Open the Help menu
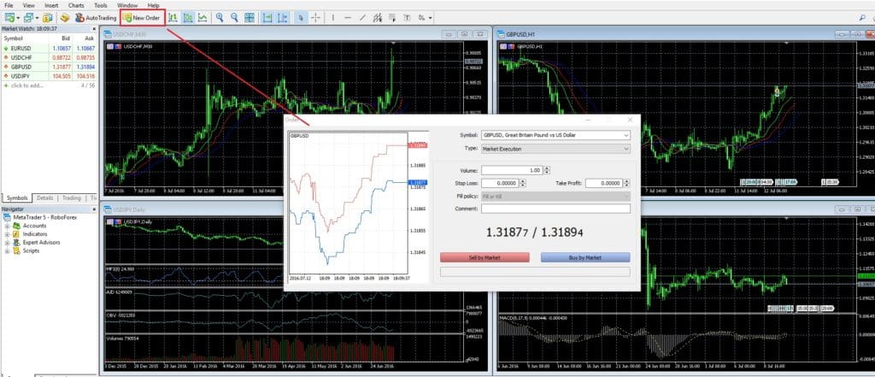This screenshot has width=875, height=377. (153, 5)
